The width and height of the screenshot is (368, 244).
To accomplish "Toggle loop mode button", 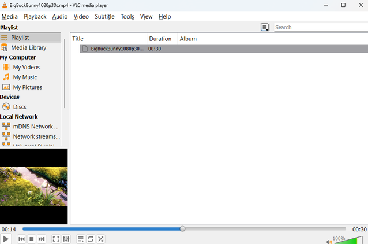I will pyautogui.click(x=91, y=239).
